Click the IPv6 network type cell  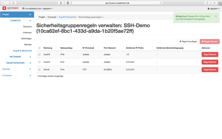pyautogui.click(x=62, y=54)
